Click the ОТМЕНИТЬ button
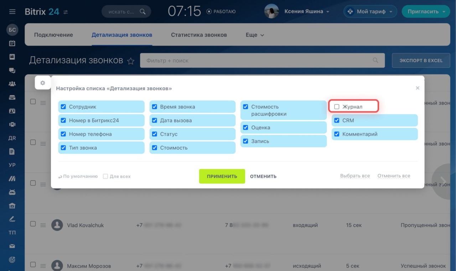This screenshot has width=456, height=271. (x=263, y=176)
